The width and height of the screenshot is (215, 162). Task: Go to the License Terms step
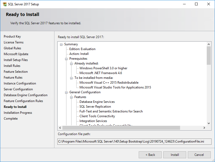coord(14,42)
